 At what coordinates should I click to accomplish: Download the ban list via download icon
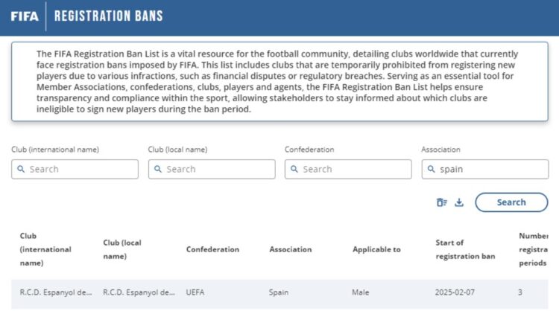tap(459, 202)
